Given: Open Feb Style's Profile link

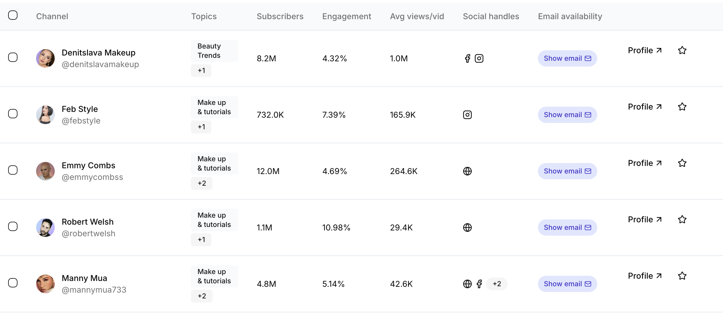Looking at the screenshot, I should pyautogui.click(x=645, y=106).
